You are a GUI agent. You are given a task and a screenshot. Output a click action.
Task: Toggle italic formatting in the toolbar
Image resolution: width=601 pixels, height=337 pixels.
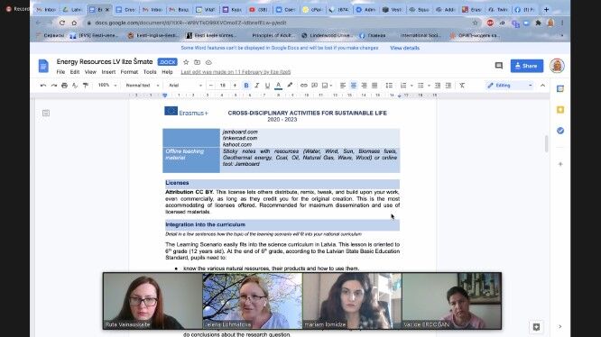[257, 86]
